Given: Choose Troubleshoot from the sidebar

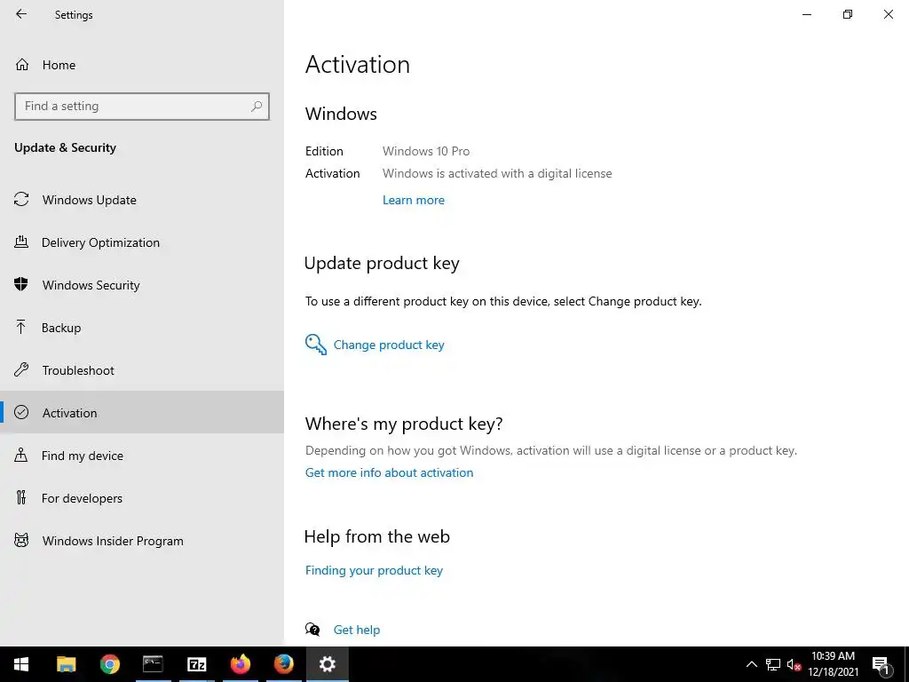Looking at the screenshot, I should pyautogui.click(x=142, y=370).
